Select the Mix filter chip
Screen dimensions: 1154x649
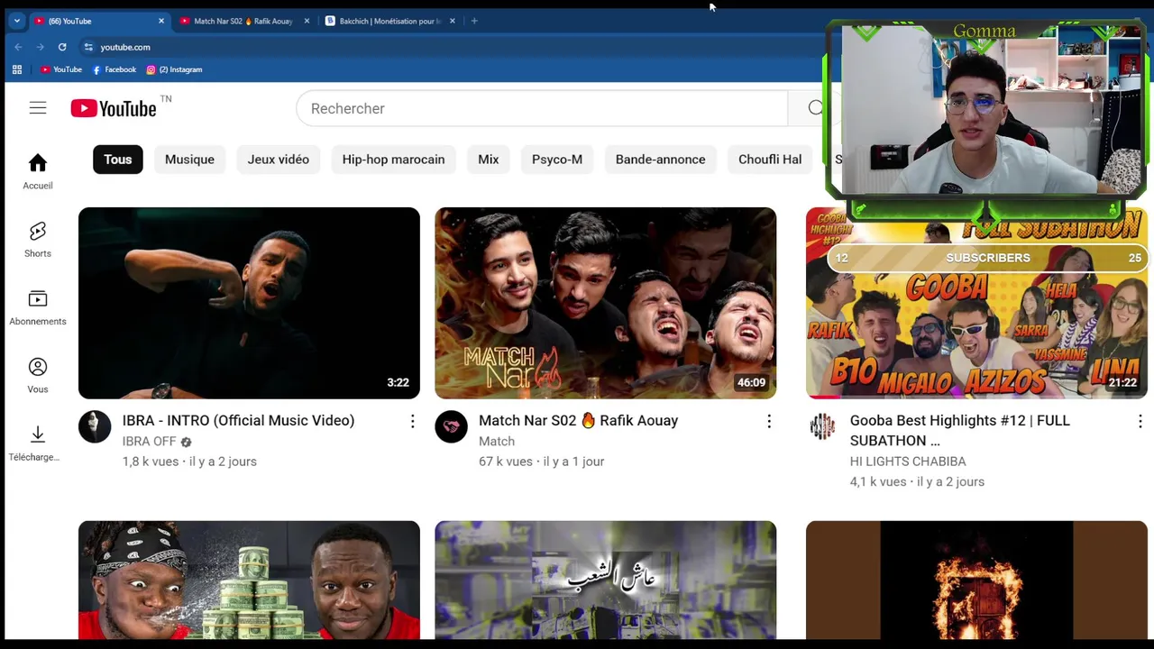point(489,160)
